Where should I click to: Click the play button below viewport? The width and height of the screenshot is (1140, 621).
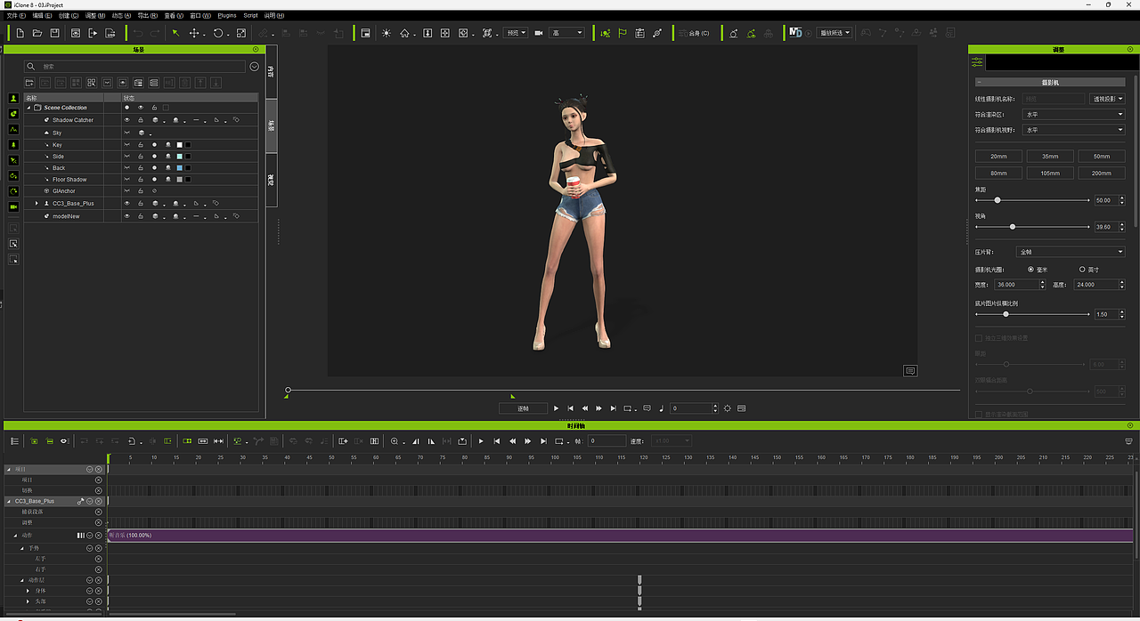557,408
